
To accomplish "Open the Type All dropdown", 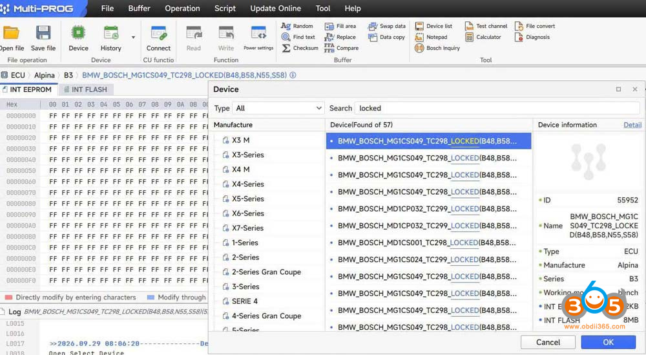I will [x=278, y=109].
